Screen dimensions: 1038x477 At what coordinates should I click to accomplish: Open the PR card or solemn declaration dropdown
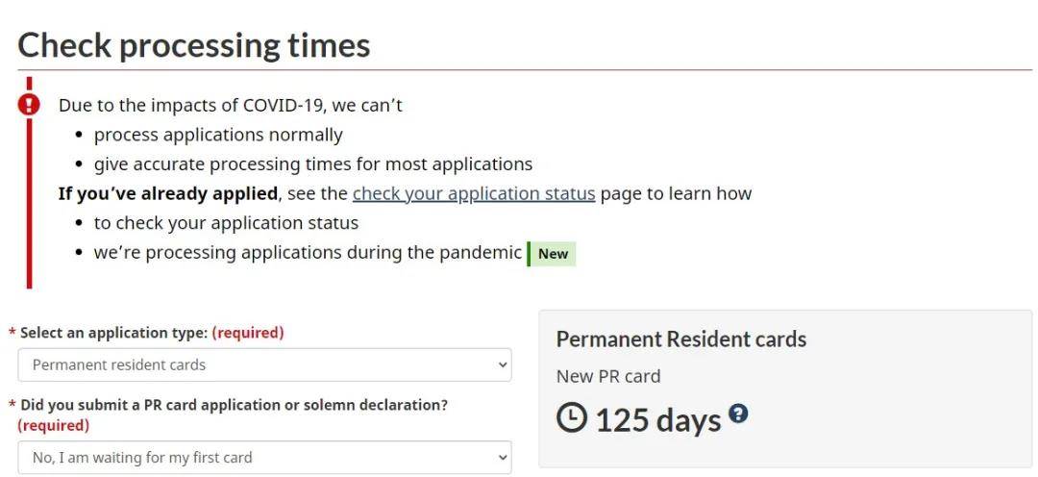tap(264, 458)
